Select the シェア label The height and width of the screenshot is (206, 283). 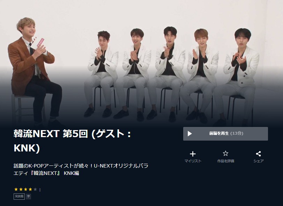click(x=259, y=161)
